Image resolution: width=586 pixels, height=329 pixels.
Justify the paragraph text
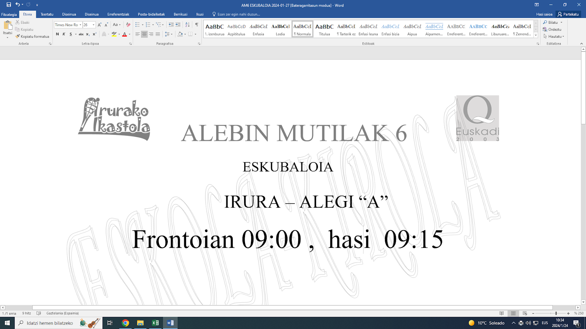[x=158, y=34]
